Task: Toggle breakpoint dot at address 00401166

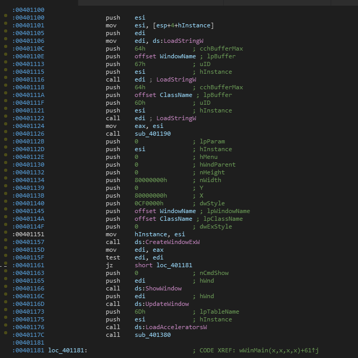Action: click(x=5, y=288)
